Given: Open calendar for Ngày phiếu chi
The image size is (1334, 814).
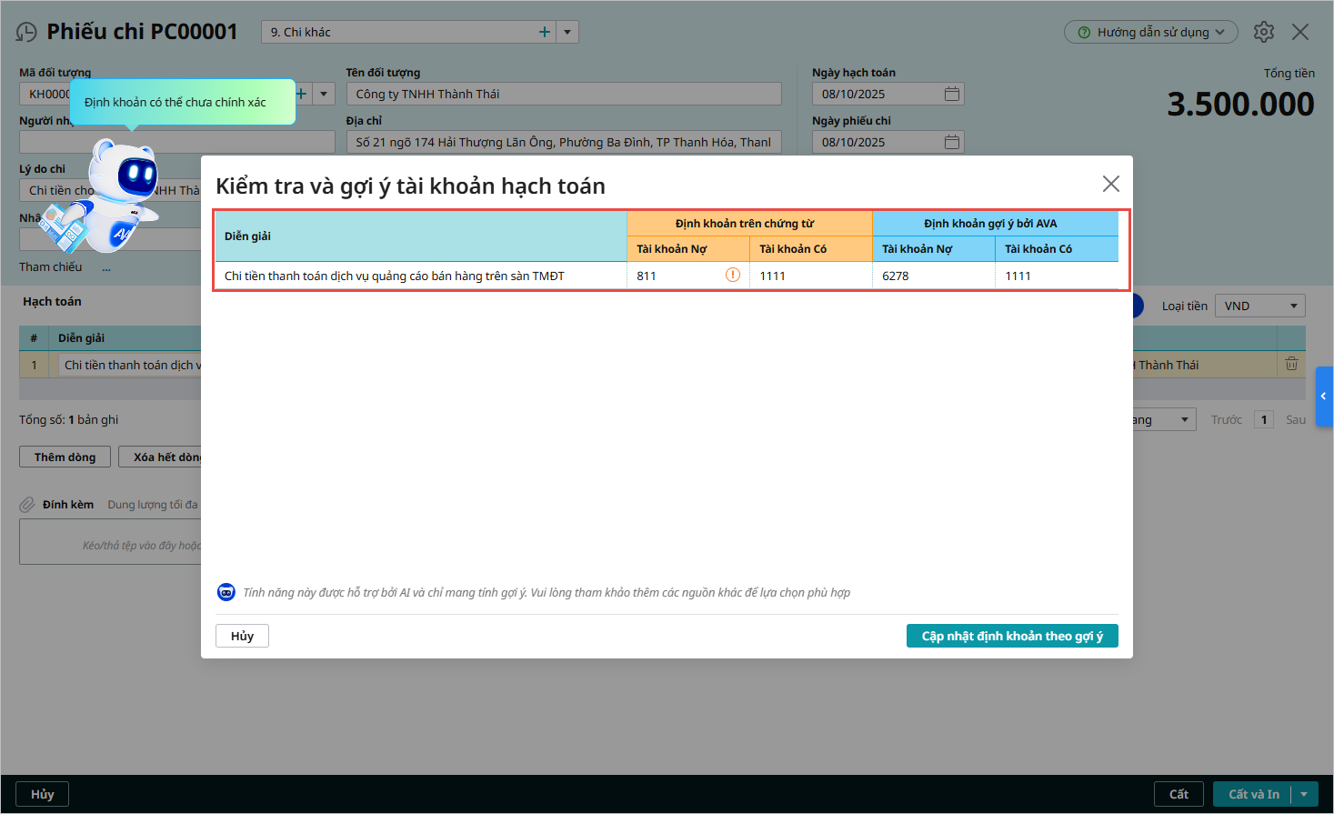Looking at the screenshot, I should [x=951, y=142].
